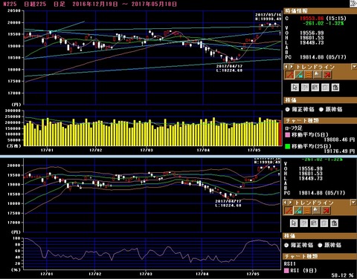Click second white square icon in lower panel
This screenshot has width=357, height=279.
click(x=303, y=223)
